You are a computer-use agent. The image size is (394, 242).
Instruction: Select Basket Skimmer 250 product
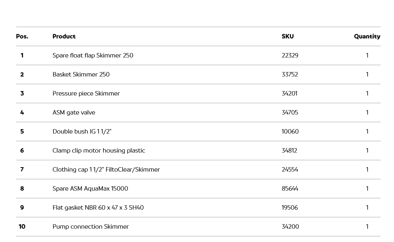(x=81, y=74)
